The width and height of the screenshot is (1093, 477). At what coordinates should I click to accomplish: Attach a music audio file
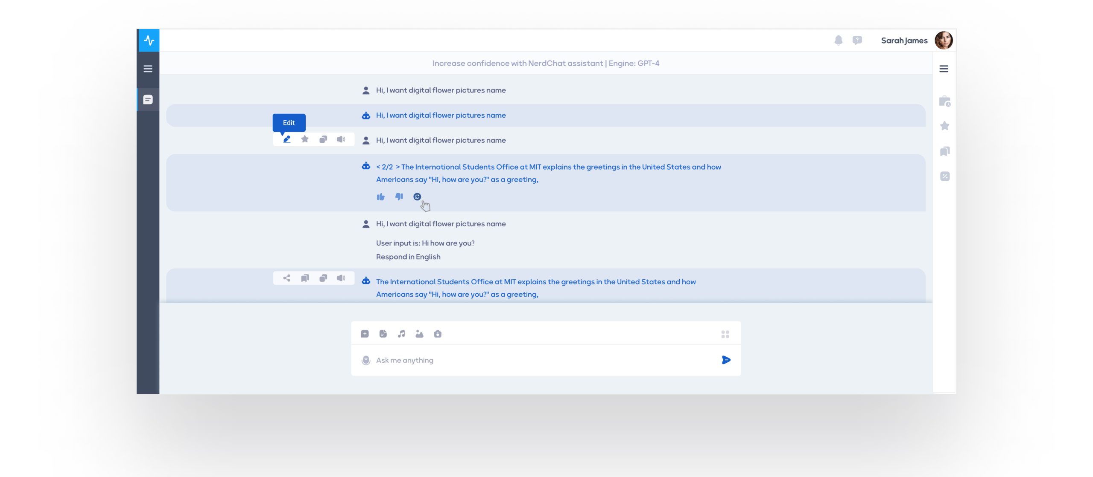401,334
